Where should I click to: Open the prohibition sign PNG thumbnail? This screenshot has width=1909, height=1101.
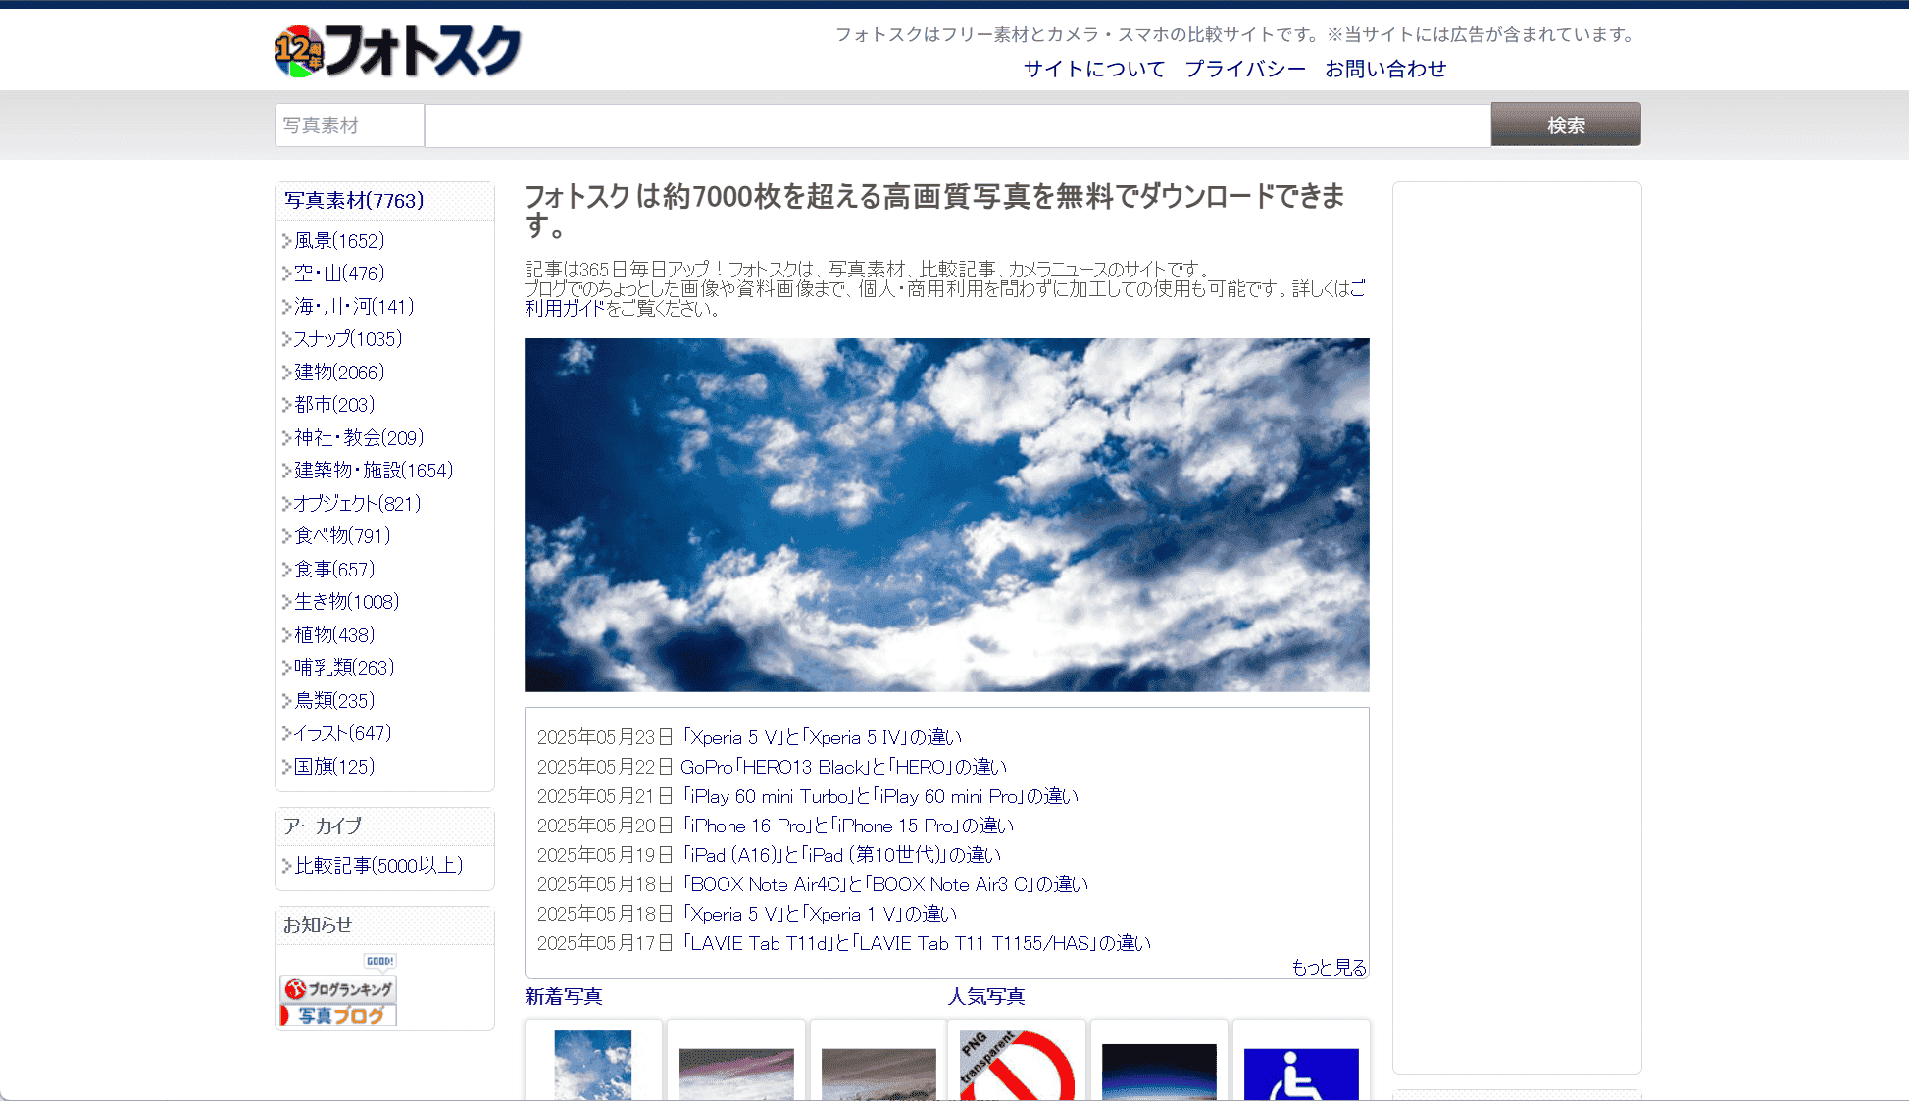[1017, 1067]
